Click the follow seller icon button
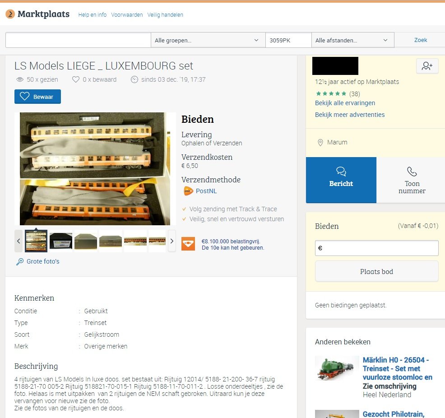The image size is (445, 418). [x=427, y=66]
